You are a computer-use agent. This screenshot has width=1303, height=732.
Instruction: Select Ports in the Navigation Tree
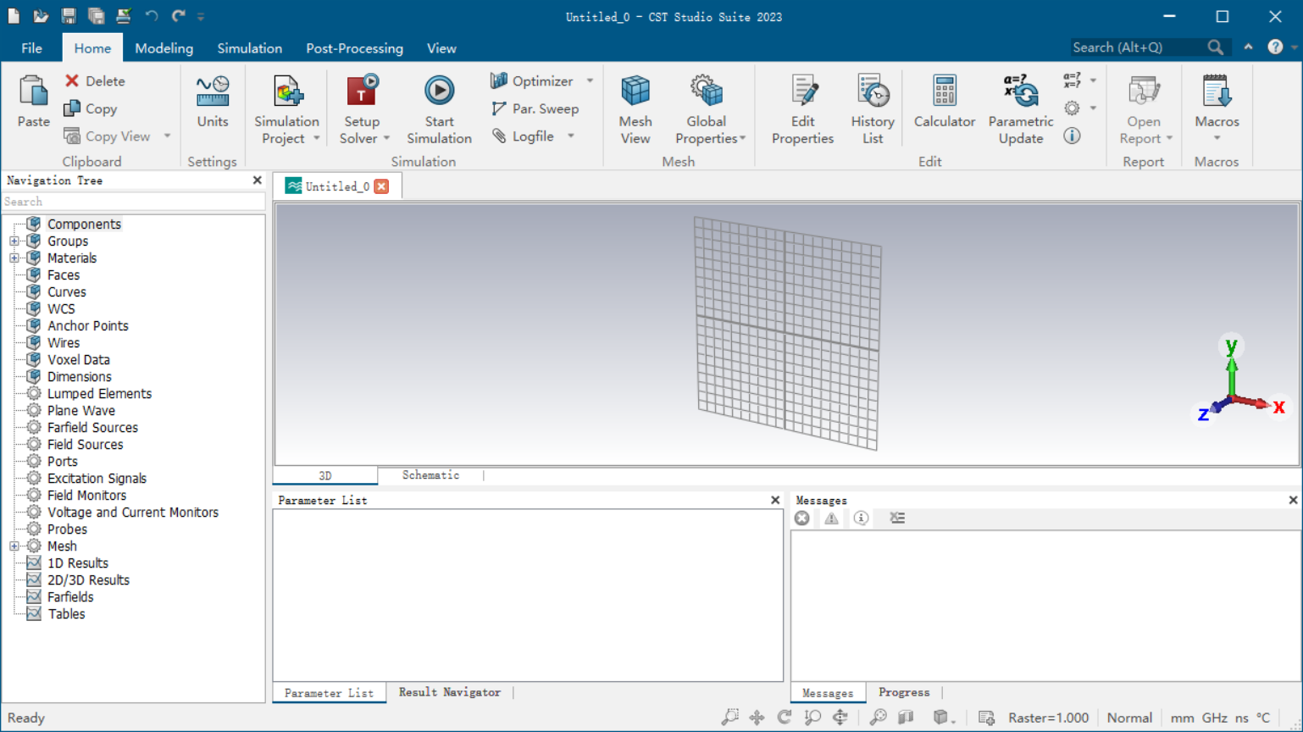point(63,461)
